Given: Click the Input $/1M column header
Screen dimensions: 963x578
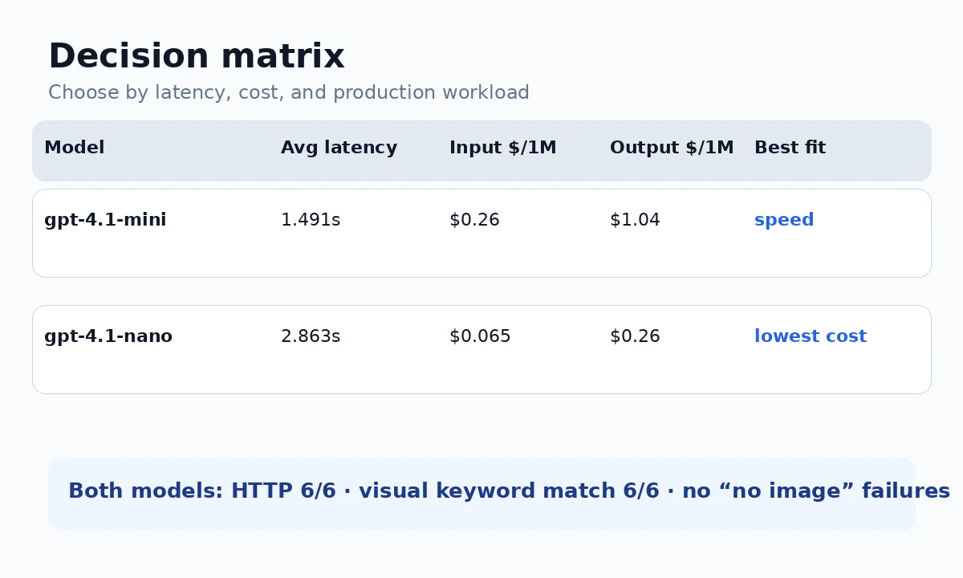Looking at the screenshot, I should click(x=502, y=148).
